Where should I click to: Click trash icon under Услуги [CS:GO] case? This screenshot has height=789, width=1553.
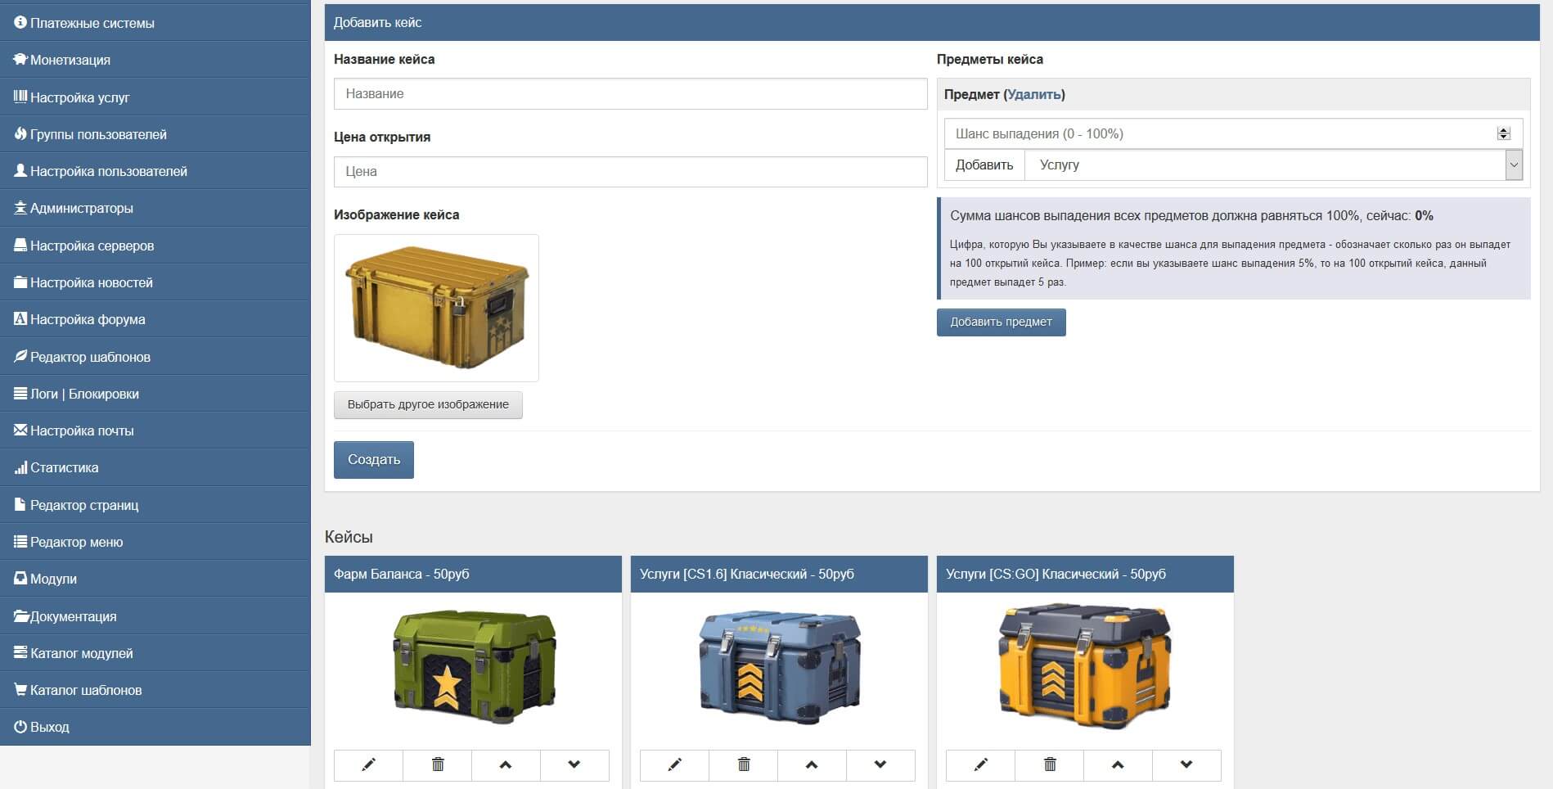[1049, 764]
